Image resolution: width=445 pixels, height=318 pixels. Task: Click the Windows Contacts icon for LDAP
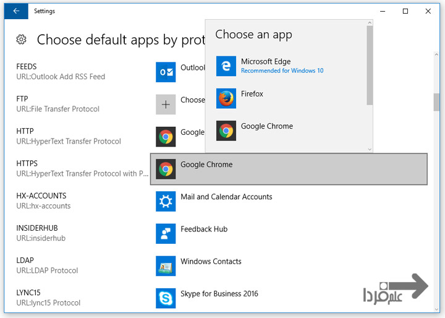pos(166,265)
